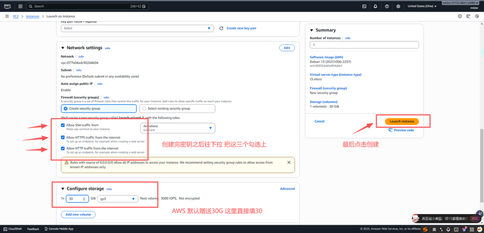Click Edit in Network settings
Image resolution: width=484 pixels, height=233 pixels.
[x=287, y=48]
